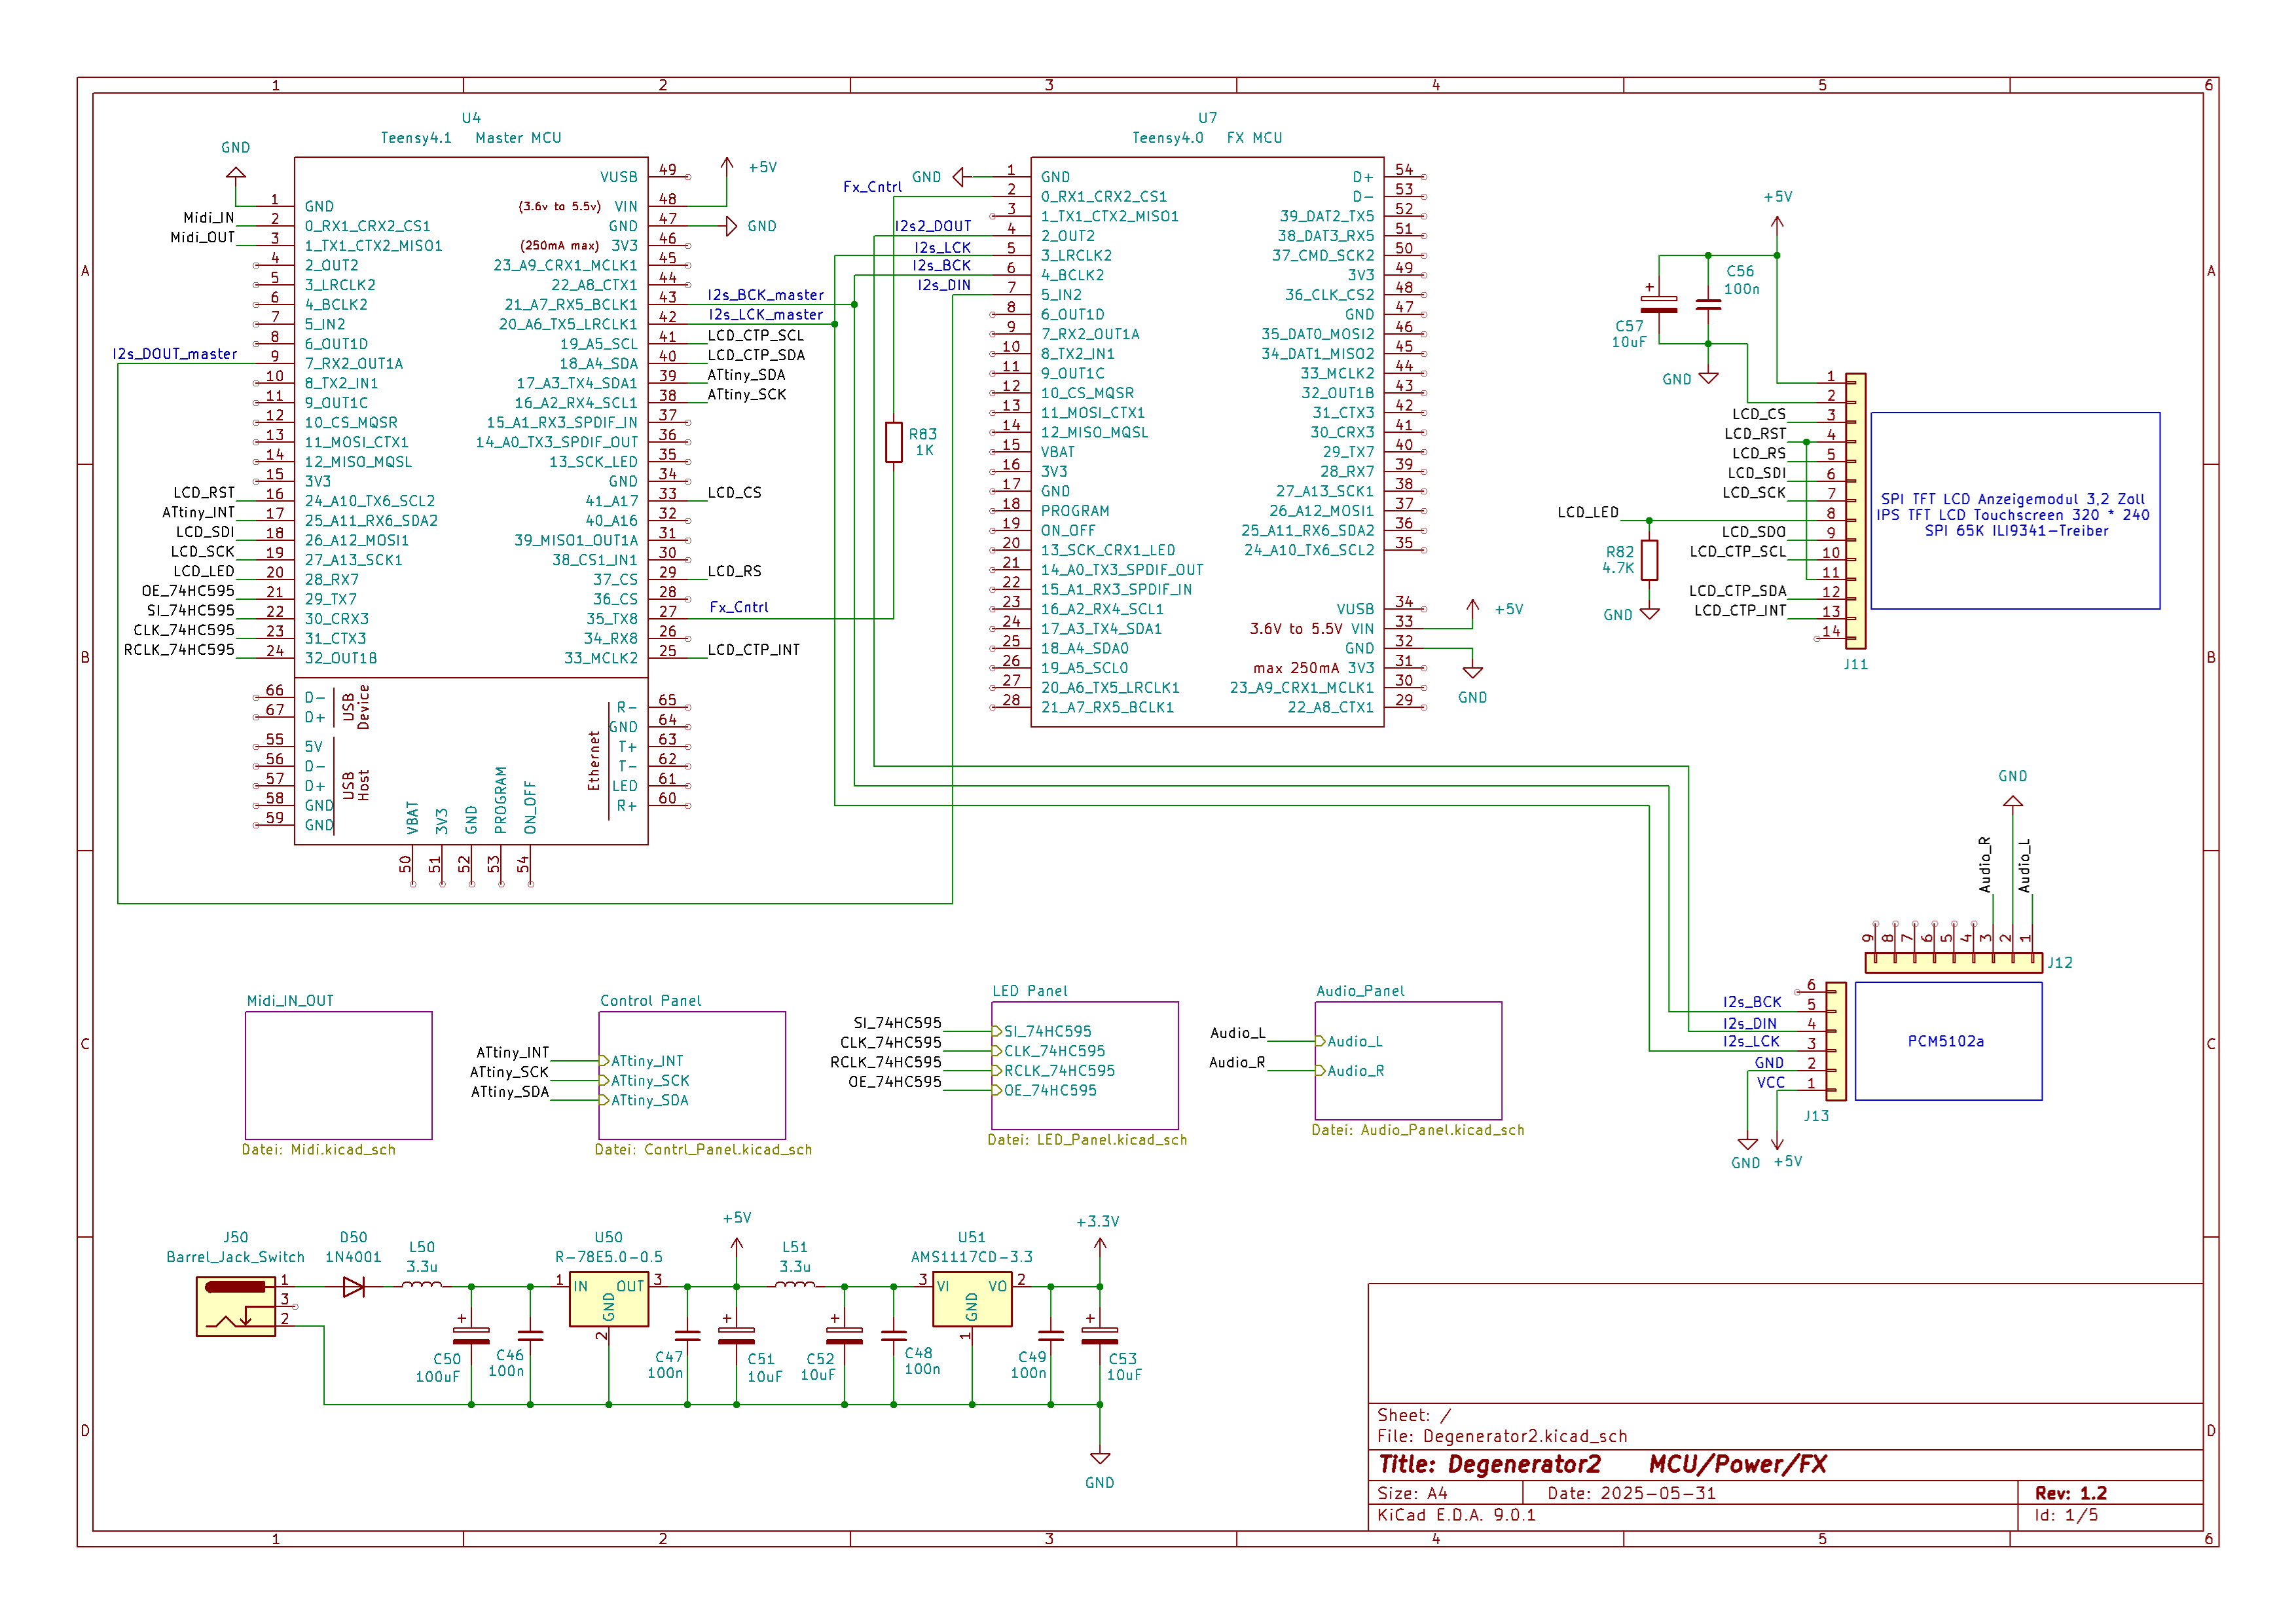Click the I2s_LCK_master net label
The height and width of the screenshot is (1624, 2296).
coord(766,315)
